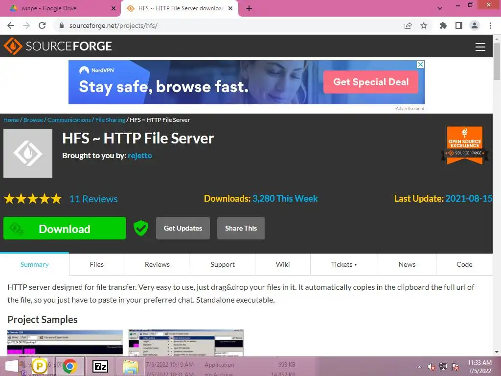Open a new browser tab

tap(249, 8)
